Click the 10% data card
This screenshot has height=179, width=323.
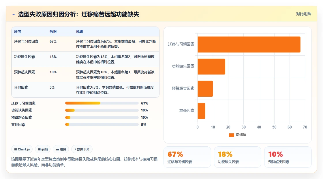tap(288, 157)
